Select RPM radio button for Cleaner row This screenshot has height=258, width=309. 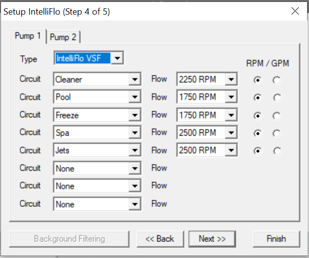[x=257, y=80]
